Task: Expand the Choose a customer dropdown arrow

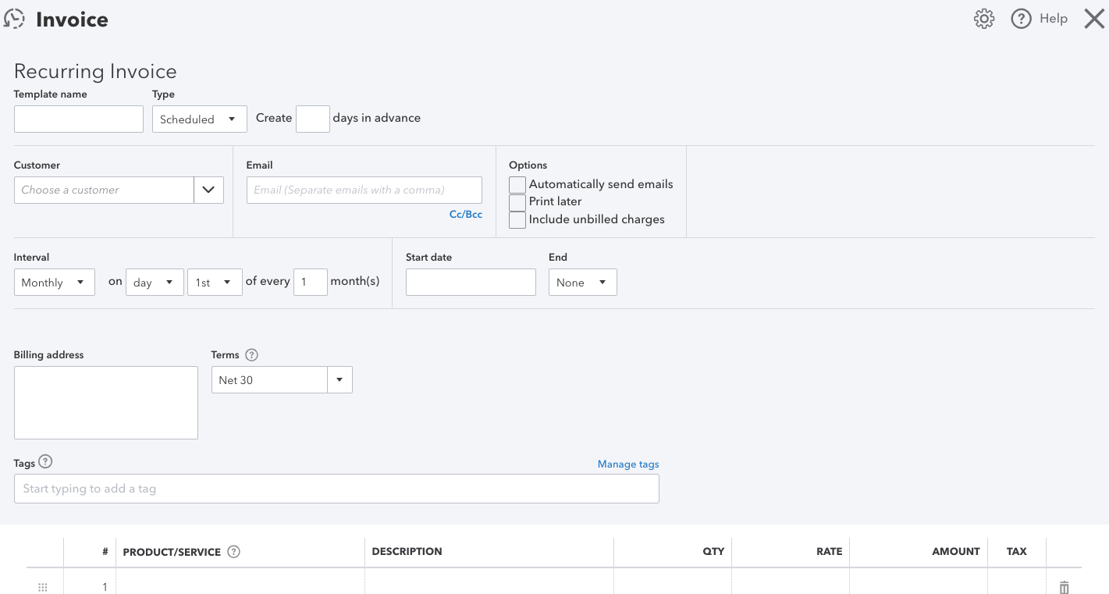Action: [x=208, y=190]
